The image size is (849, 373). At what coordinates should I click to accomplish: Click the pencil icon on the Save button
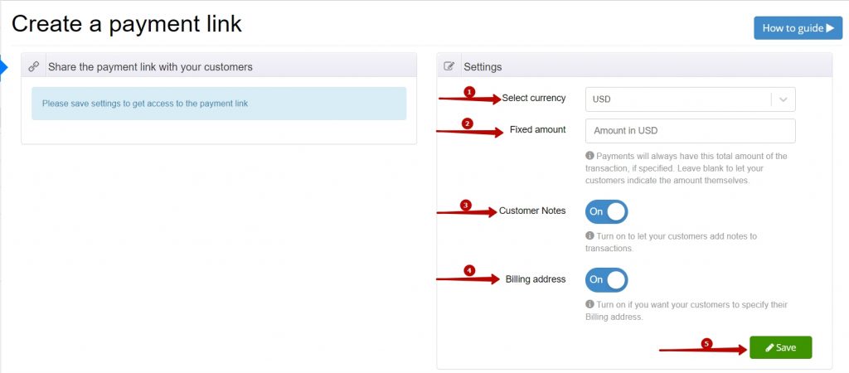tap(769, 348)
